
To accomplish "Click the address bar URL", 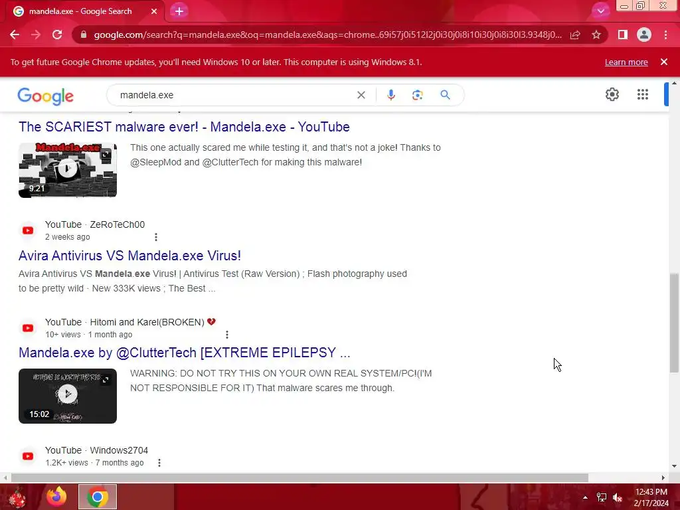I will (327, 35).
